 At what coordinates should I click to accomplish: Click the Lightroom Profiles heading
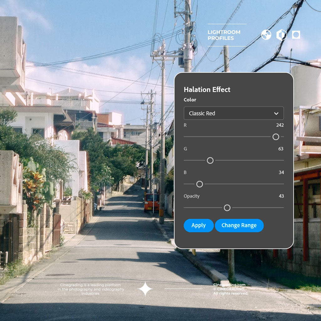[224, 35]
